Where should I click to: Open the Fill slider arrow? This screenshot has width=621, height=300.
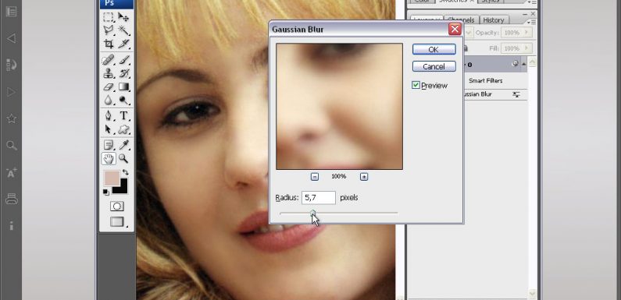[x=526, y=48]
